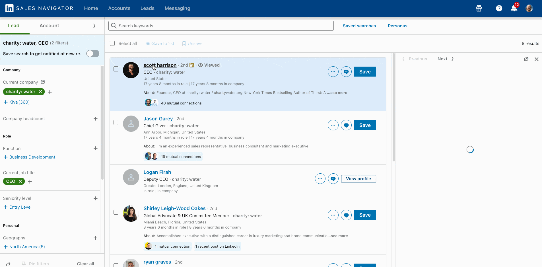
Task: Open the Accounts menu item
Action: pos(119,8)
